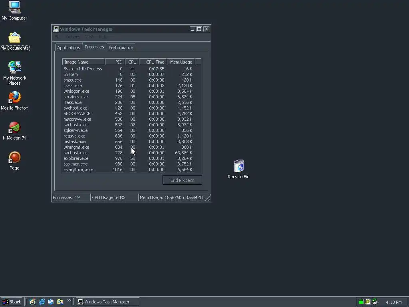Expand the quick launch overflow chevron
Viewport: 409px width, 307px height.
pyautogui.click(x=69, y=301)
